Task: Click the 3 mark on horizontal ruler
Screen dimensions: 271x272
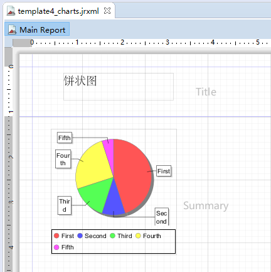Action: point(167,42)
